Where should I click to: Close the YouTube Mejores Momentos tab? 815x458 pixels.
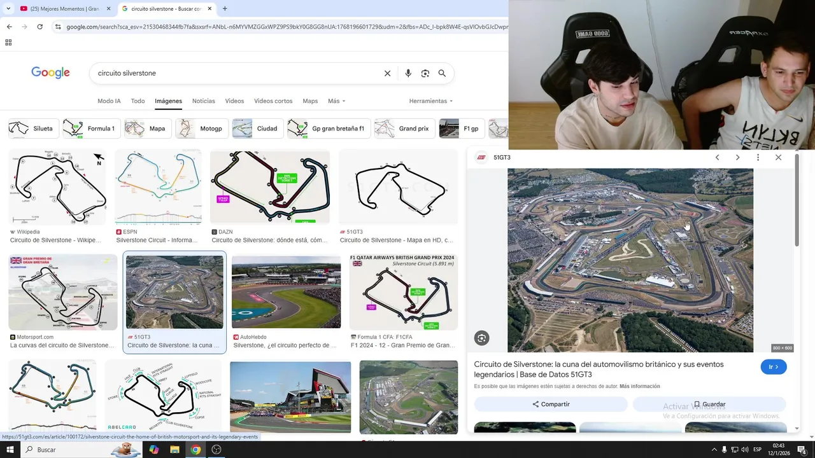click(108, 9)
